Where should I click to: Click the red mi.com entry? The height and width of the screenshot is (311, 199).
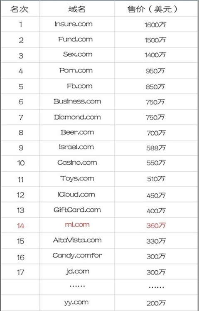click(77, 225)
